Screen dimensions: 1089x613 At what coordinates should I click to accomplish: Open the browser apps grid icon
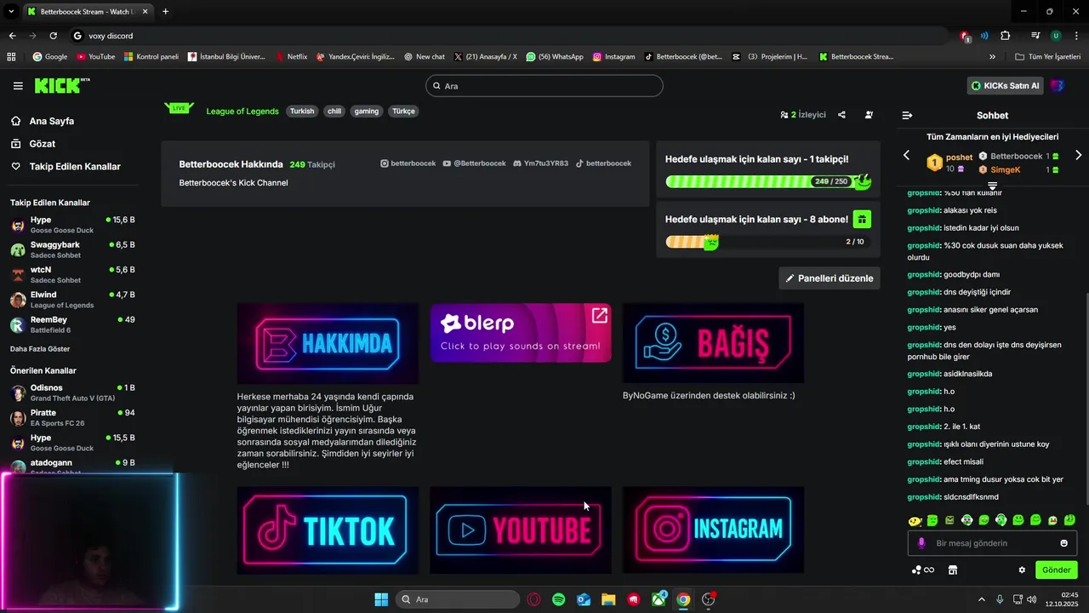[11, 57]
